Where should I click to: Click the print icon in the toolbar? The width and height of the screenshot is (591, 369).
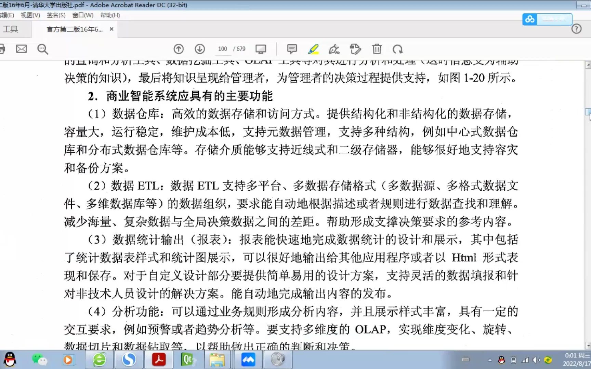point(2,49)
